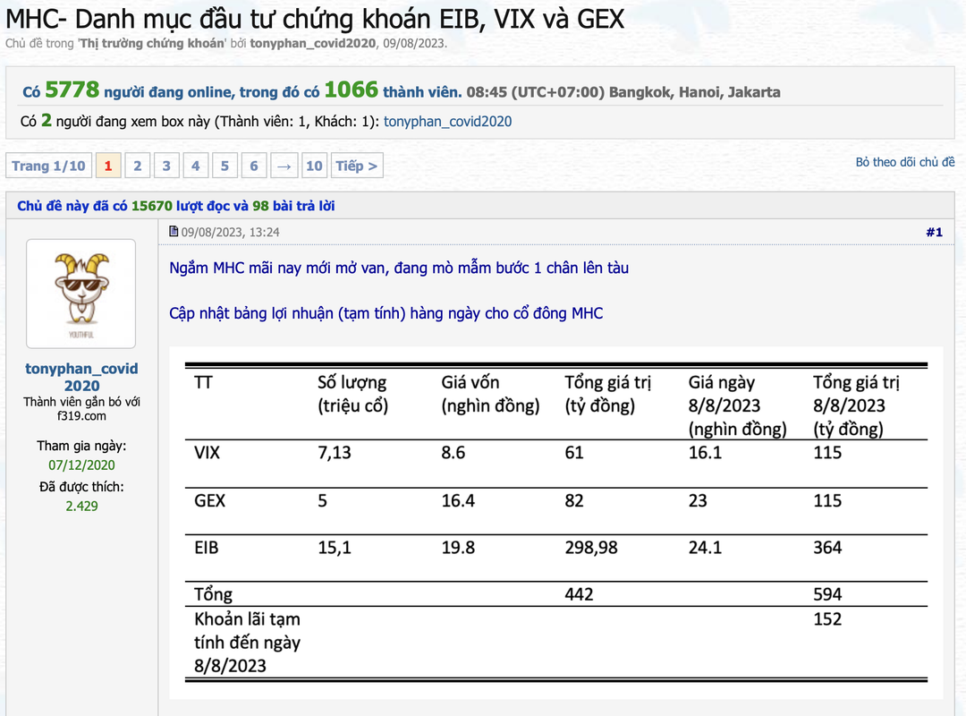Click GEX total value '82' cell
The height and width of the screenshot is (716, 966).
coord(574,501)
